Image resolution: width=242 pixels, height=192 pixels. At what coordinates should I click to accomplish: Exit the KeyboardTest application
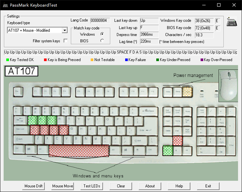coord(208,186)
